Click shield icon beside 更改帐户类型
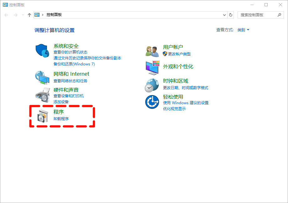Image resolution: width=288 pixels, height=203 pixels. tap(165, 54)
